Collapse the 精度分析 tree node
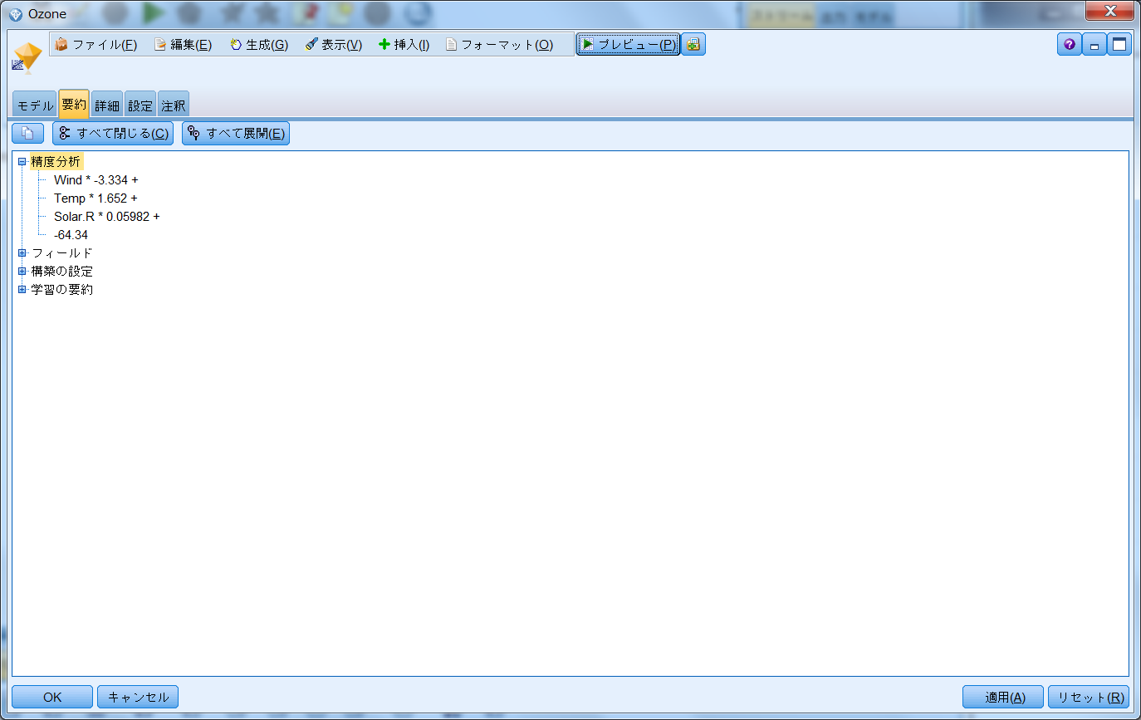Screen dimensions: 1141x720 [22, 162]
